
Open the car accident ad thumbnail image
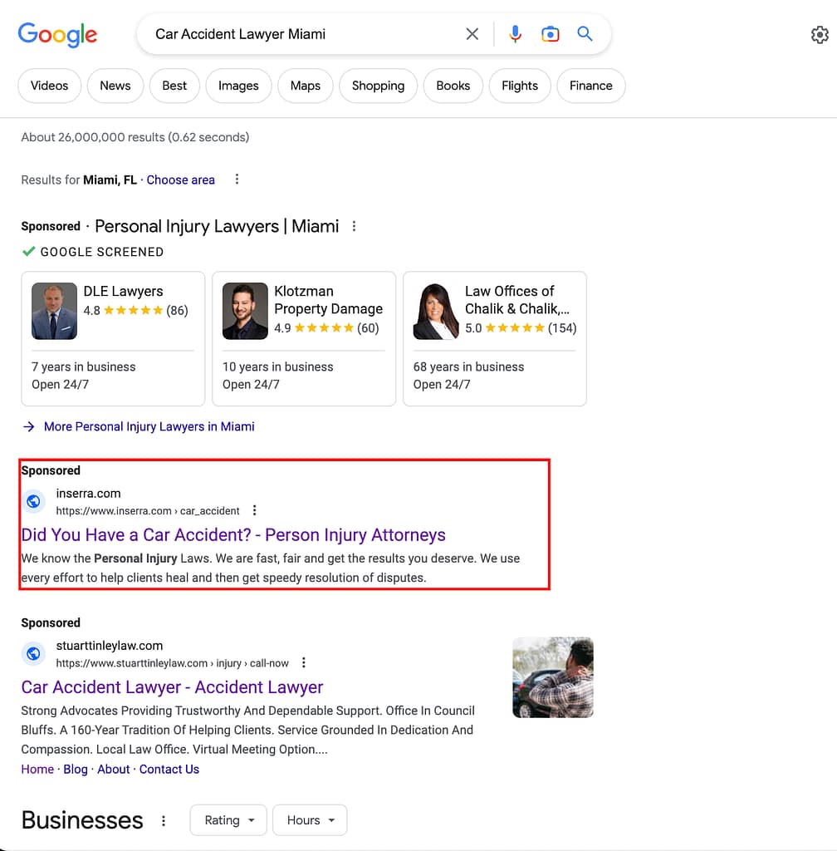tap(553, 677)
